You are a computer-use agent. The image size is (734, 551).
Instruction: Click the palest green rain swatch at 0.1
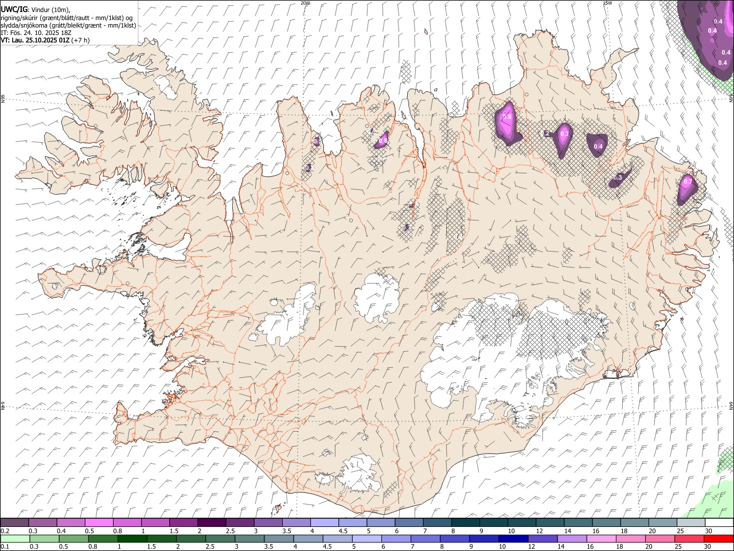[15, 538]
